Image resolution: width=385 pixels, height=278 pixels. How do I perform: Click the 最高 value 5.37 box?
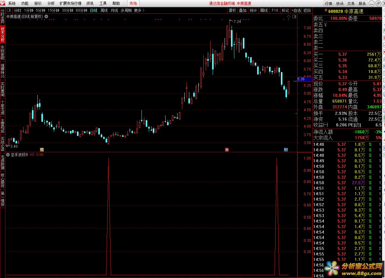click(x=377, y=90)
